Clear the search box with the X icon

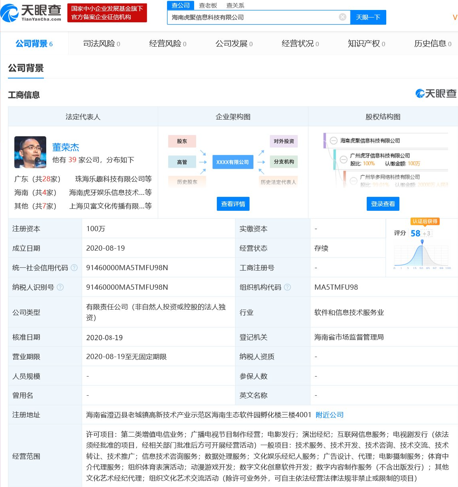[342, 17]
